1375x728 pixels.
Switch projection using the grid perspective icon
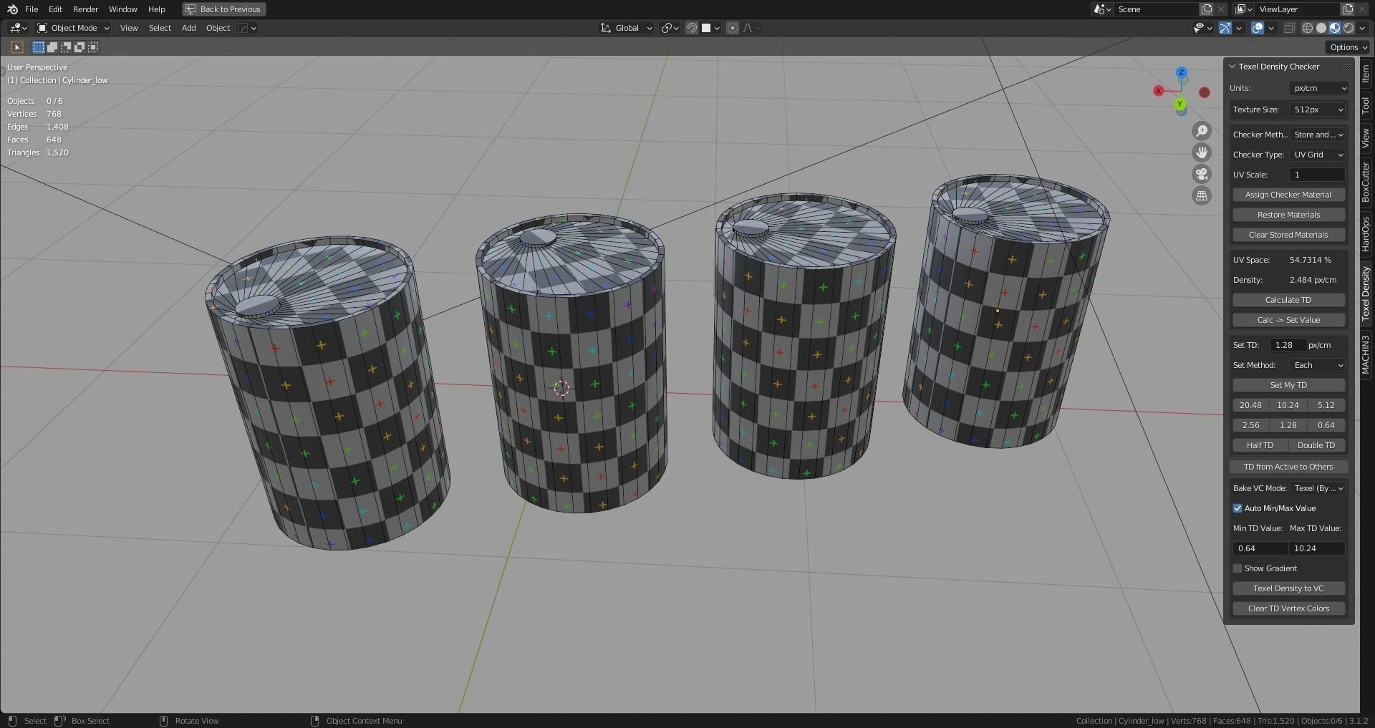pos(1202,195)
